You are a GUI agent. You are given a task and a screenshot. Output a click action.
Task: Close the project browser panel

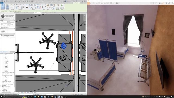(14, 54)
